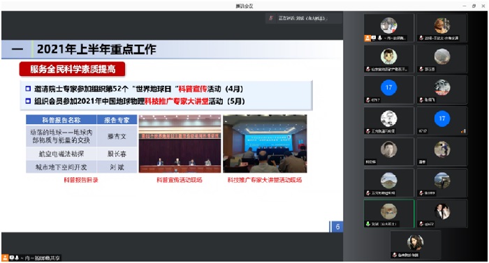
Task: Click the restore window button in title bar
Action: pyautogui.click(x=474, y=6)
